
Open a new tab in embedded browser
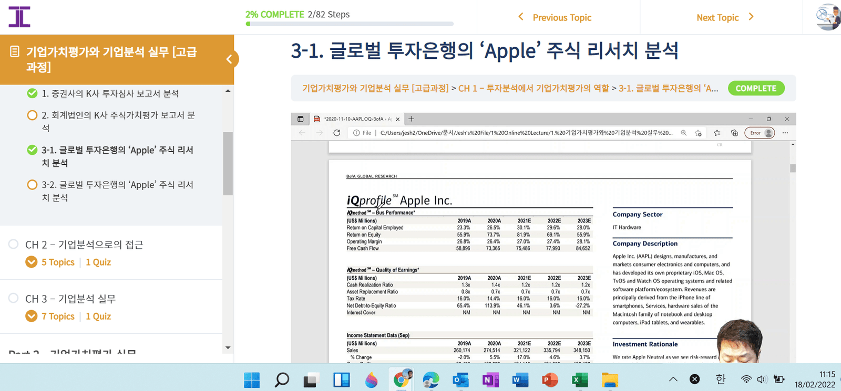[411, 119]
